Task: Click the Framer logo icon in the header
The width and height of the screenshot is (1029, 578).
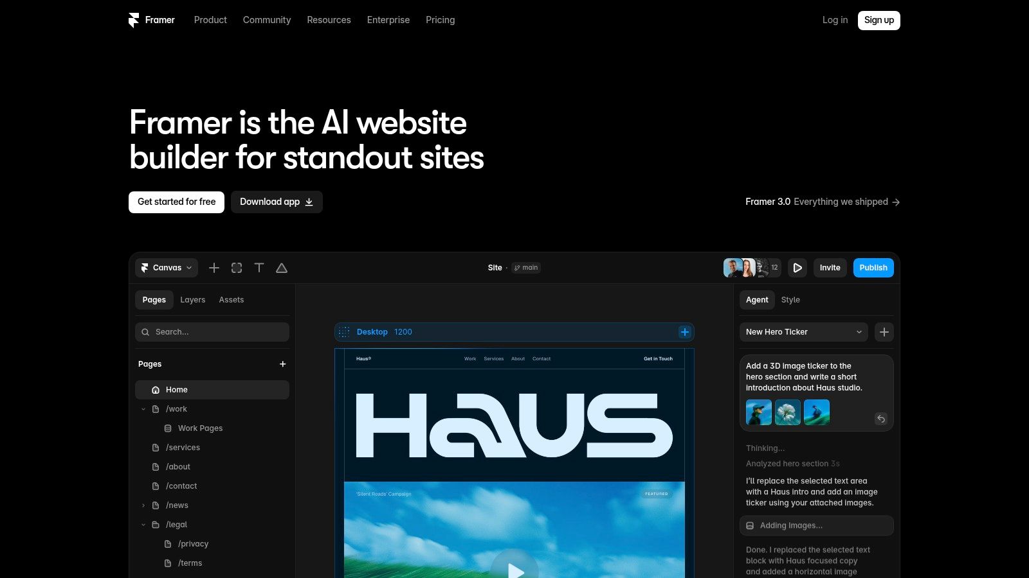Action: coord(134,21)
